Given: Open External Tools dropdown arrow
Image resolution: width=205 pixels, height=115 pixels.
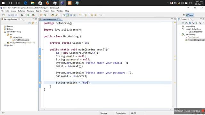Looking at the screenshot, I should [36, 15].
